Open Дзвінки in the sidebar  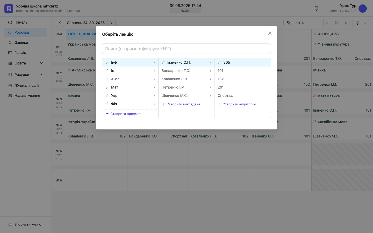pyautogui.click(x=26, y=42)
